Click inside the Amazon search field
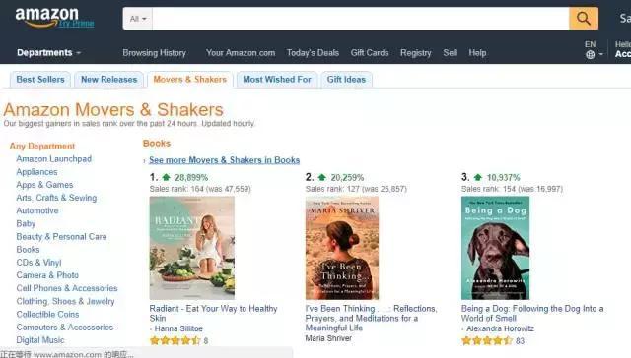Viewport: 631px width, 358px height. click(x=361, y=19)
